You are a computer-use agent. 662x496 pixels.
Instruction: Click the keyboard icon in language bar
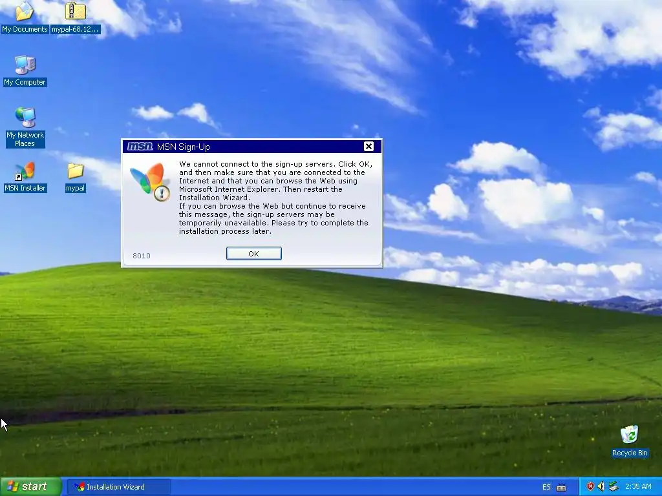(x=561, y=487)
